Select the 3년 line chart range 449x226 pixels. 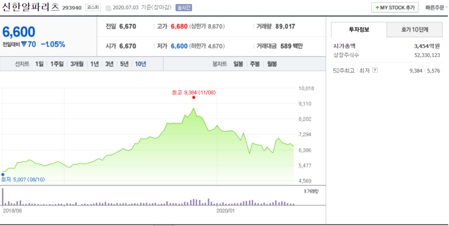109,64
